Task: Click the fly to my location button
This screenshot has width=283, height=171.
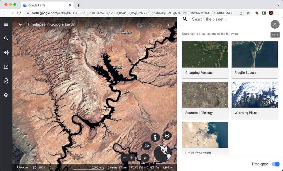Action: pyautogui.click(x=167, y=136)
